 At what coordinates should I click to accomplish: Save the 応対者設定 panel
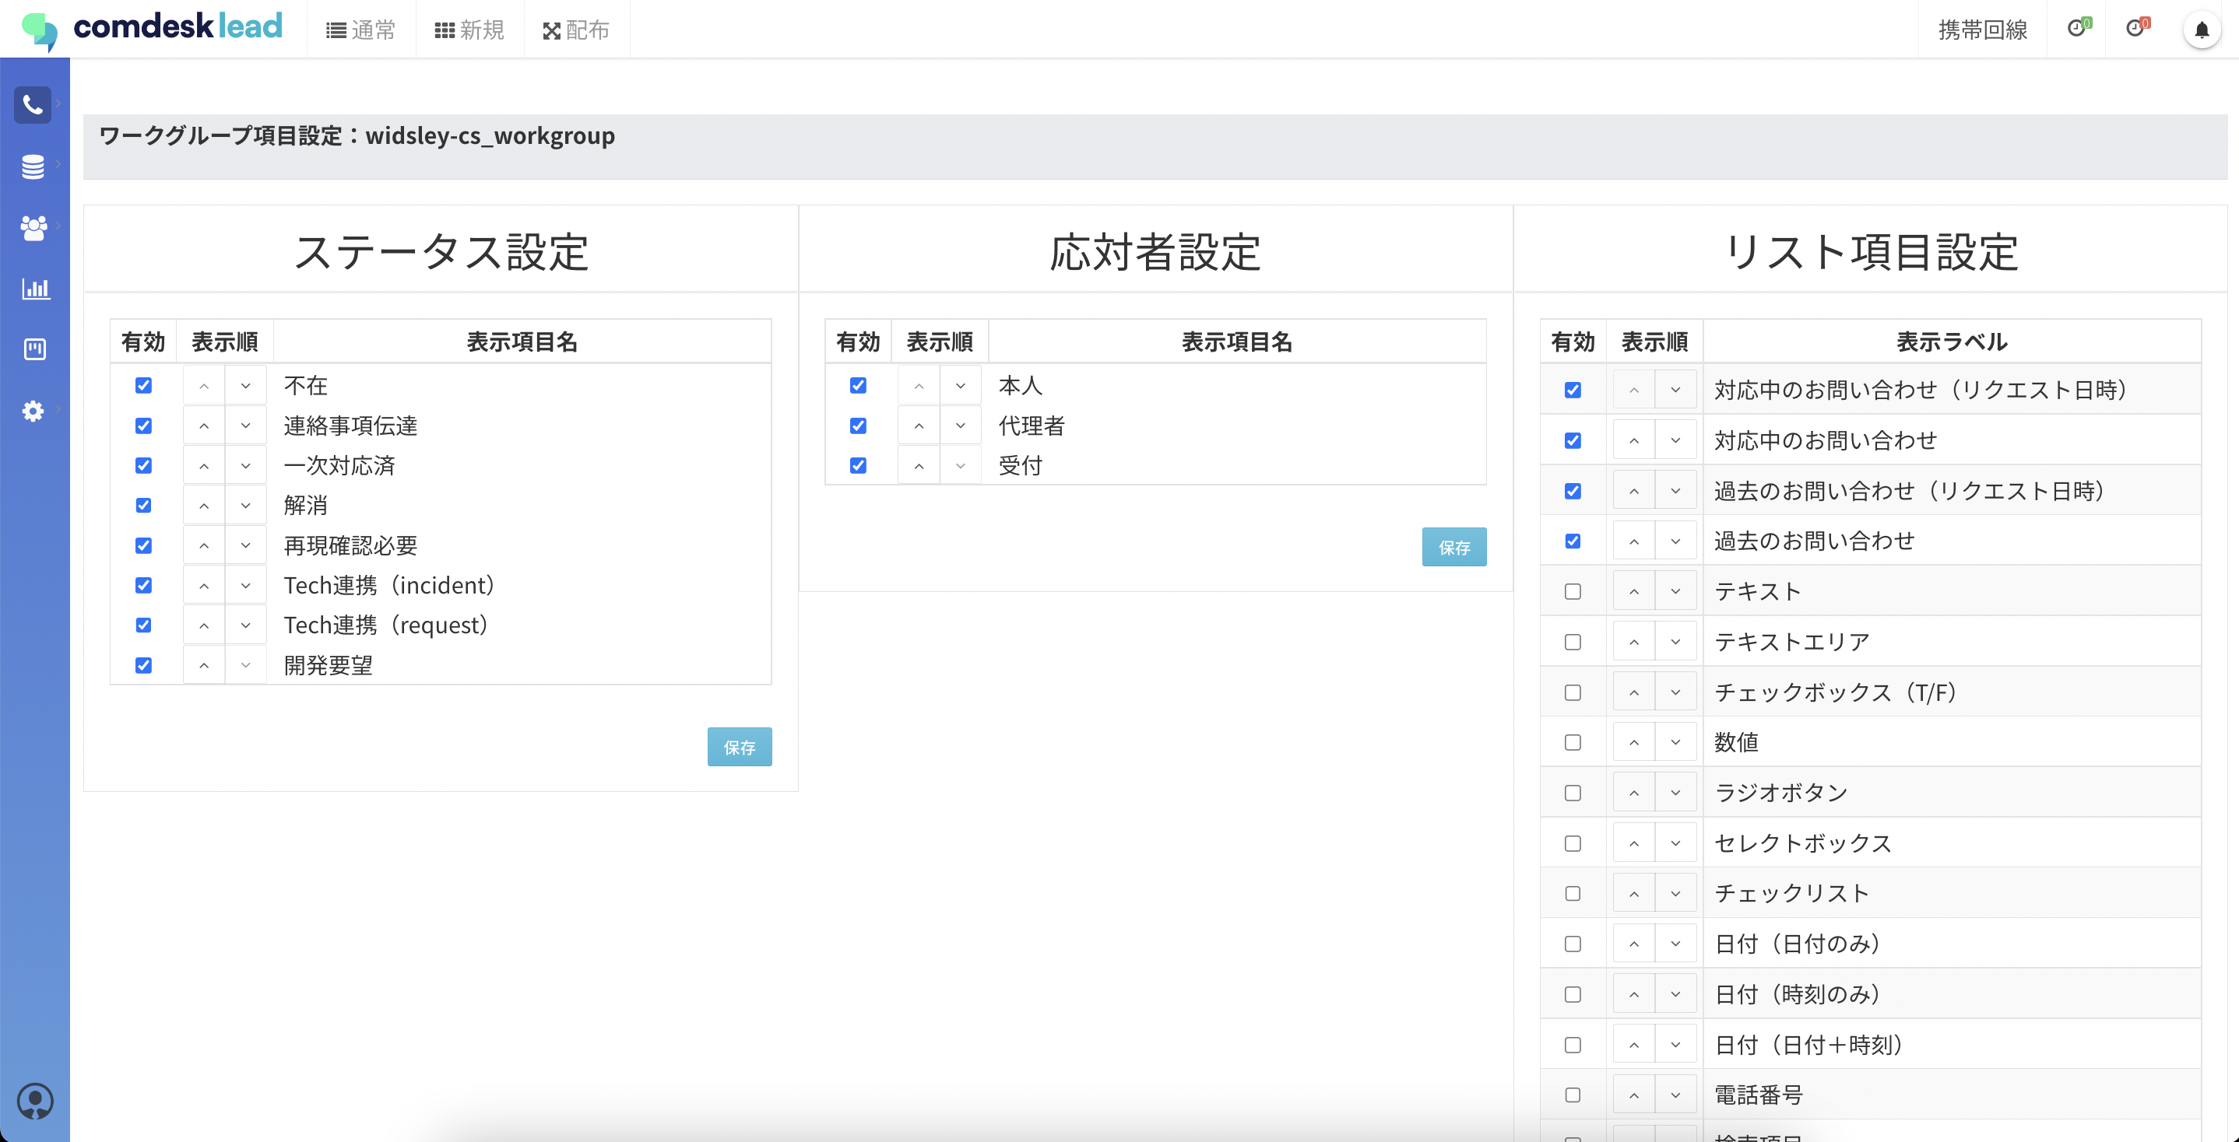[x=1453, y=547]
